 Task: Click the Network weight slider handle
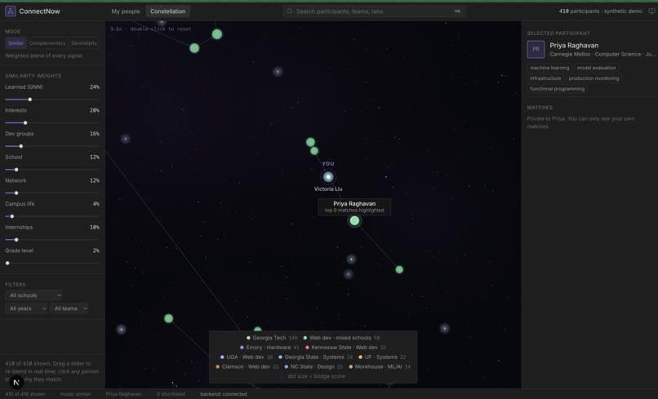[x=16, y=193]
